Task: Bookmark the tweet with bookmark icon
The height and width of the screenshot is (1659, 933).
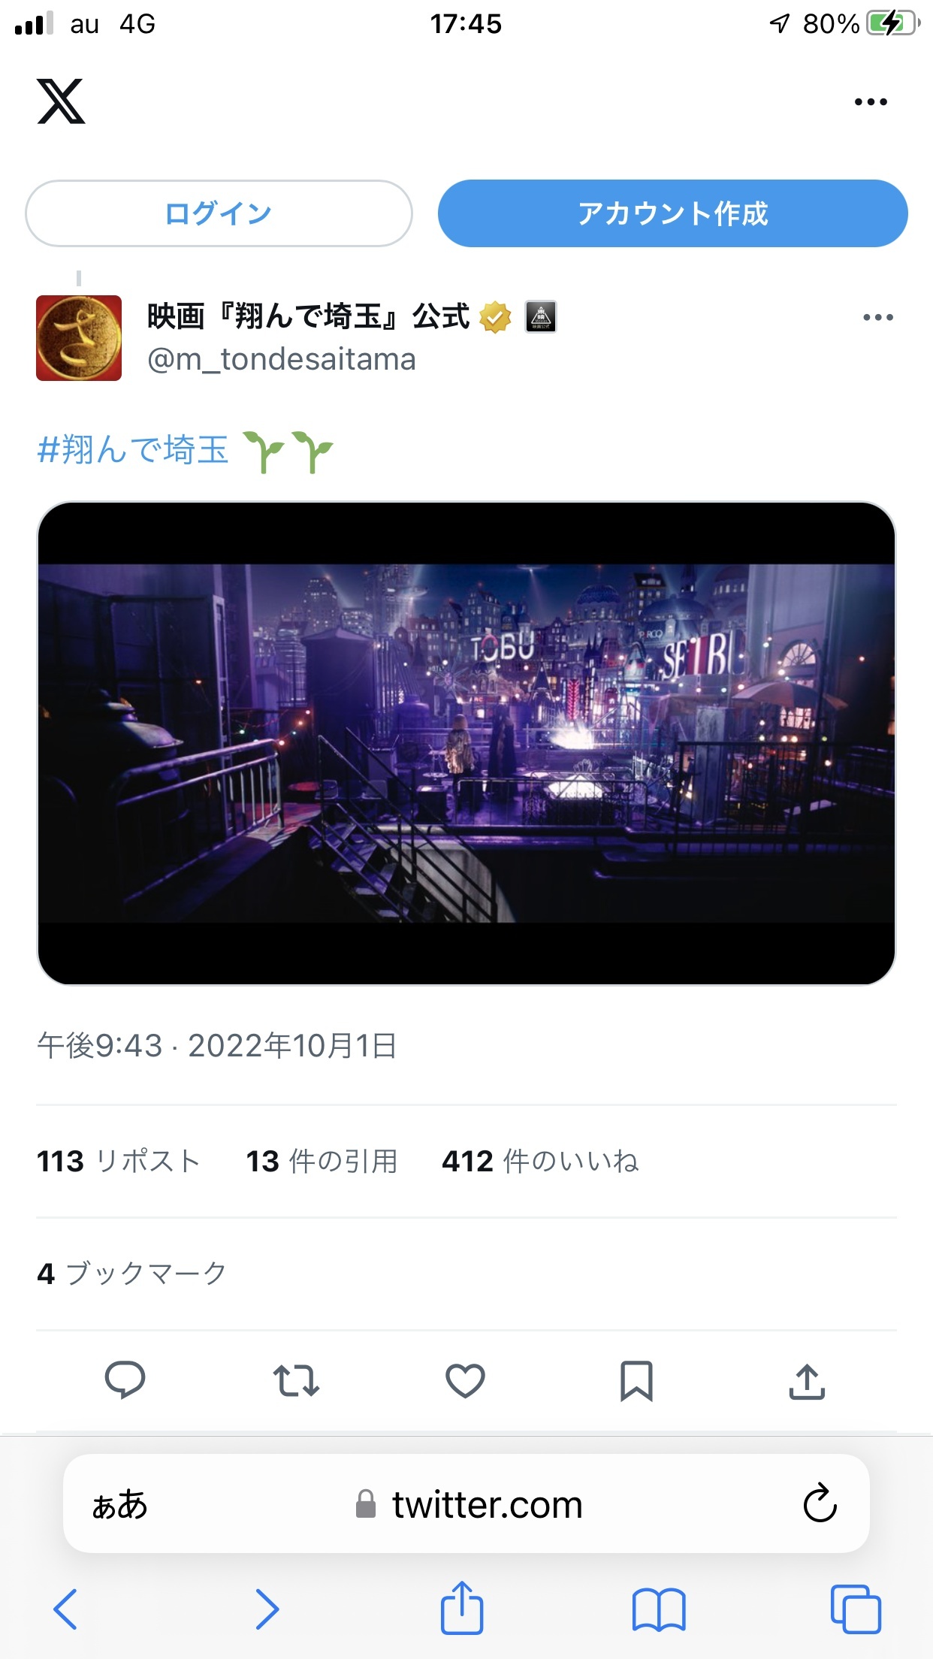Action: click(636, 1381)
